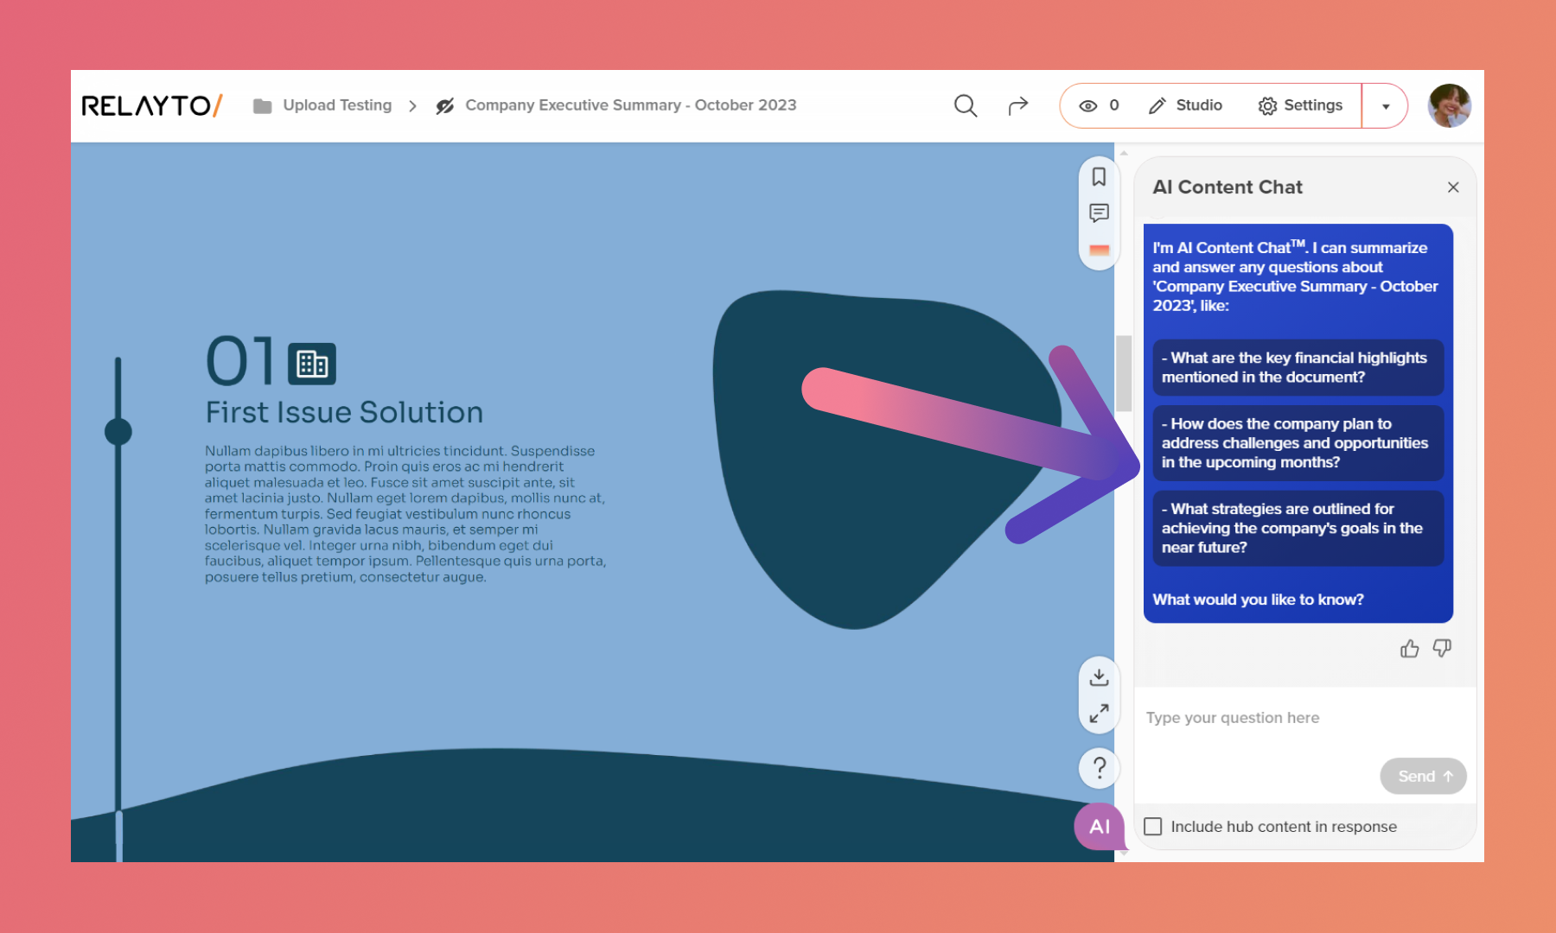This screenshot has width=1556, height=933.
Task: Enter fullscreen with the expand arrows icon
Action: (1099, 714)
